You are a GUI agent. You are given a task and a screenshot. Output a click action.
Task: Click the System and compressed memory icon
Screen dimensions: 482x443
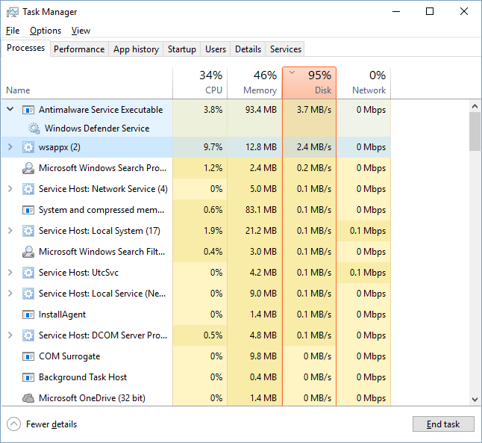28,210
